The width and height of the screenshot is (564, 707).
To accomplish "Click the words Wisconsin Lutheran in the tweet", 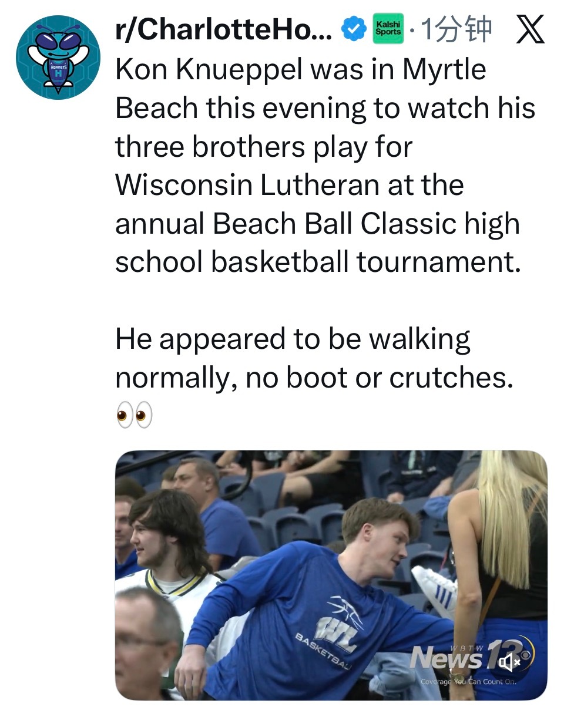I will 247,185.
